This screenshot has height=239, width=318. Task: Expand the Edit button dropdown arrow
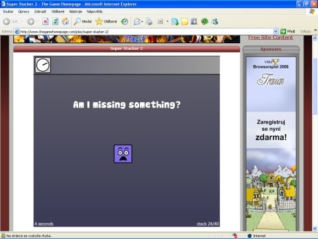tap(168, 21)
